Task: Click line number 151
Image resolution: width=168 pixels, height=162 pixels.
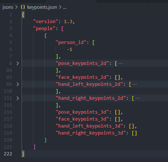Action: (8, 98)
